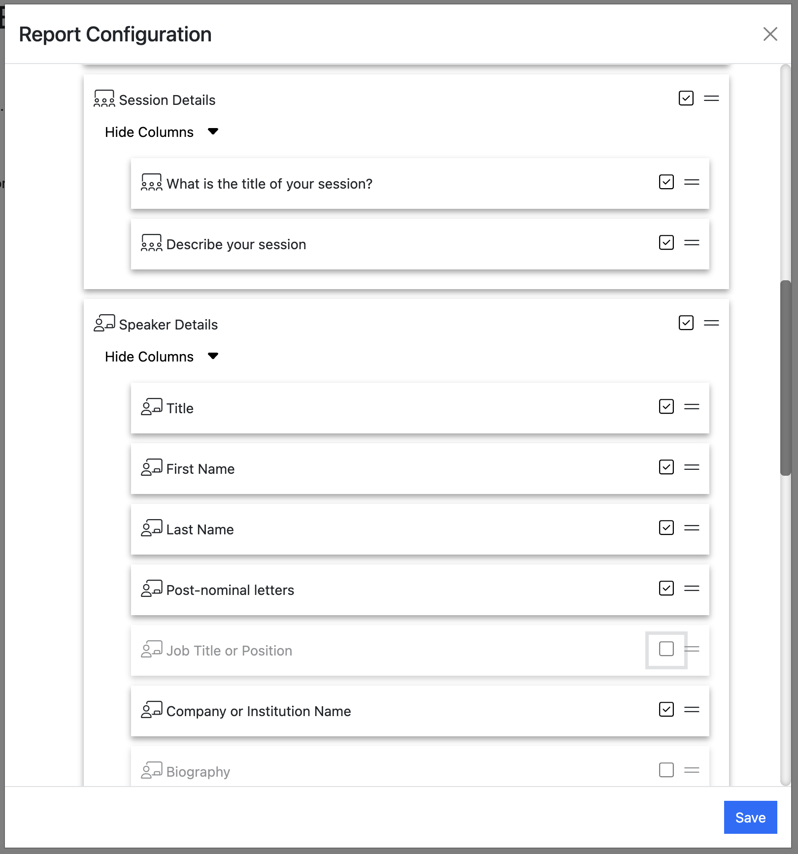Collapse Hide Columns under Speaker Details
The height and width of the screenshot is (854, 798).
click(212, 357)
